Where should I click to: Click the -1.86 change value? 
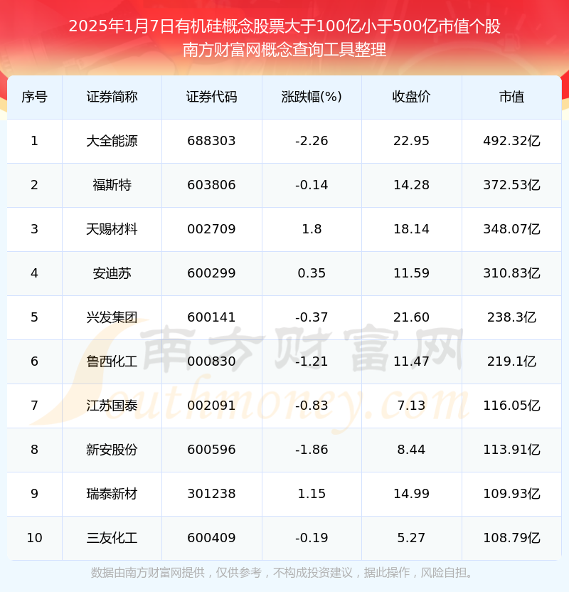click(312, 450)
